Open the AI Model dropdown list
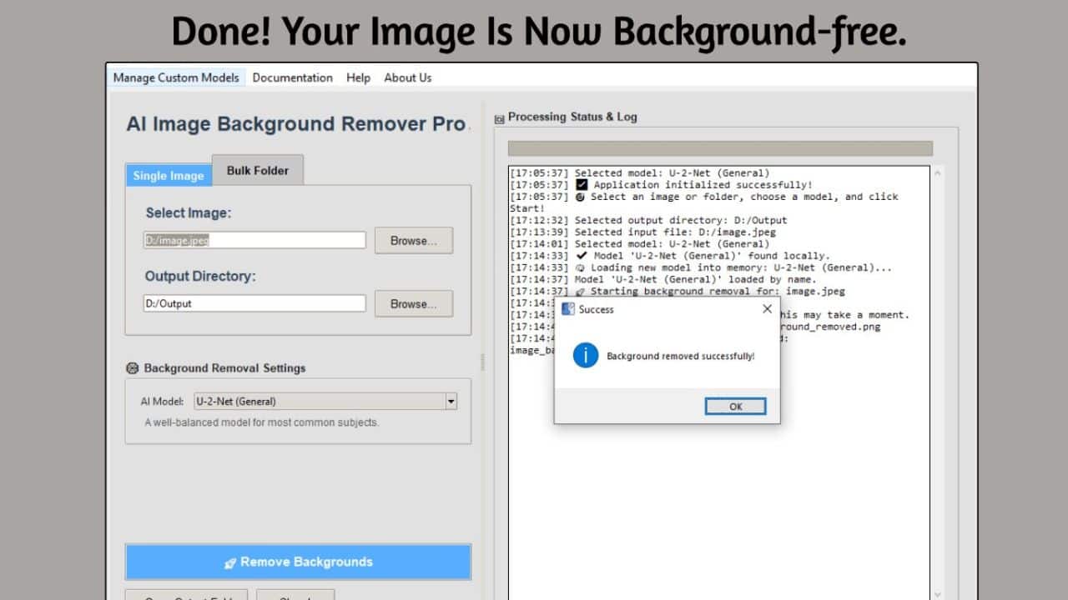 451,402
